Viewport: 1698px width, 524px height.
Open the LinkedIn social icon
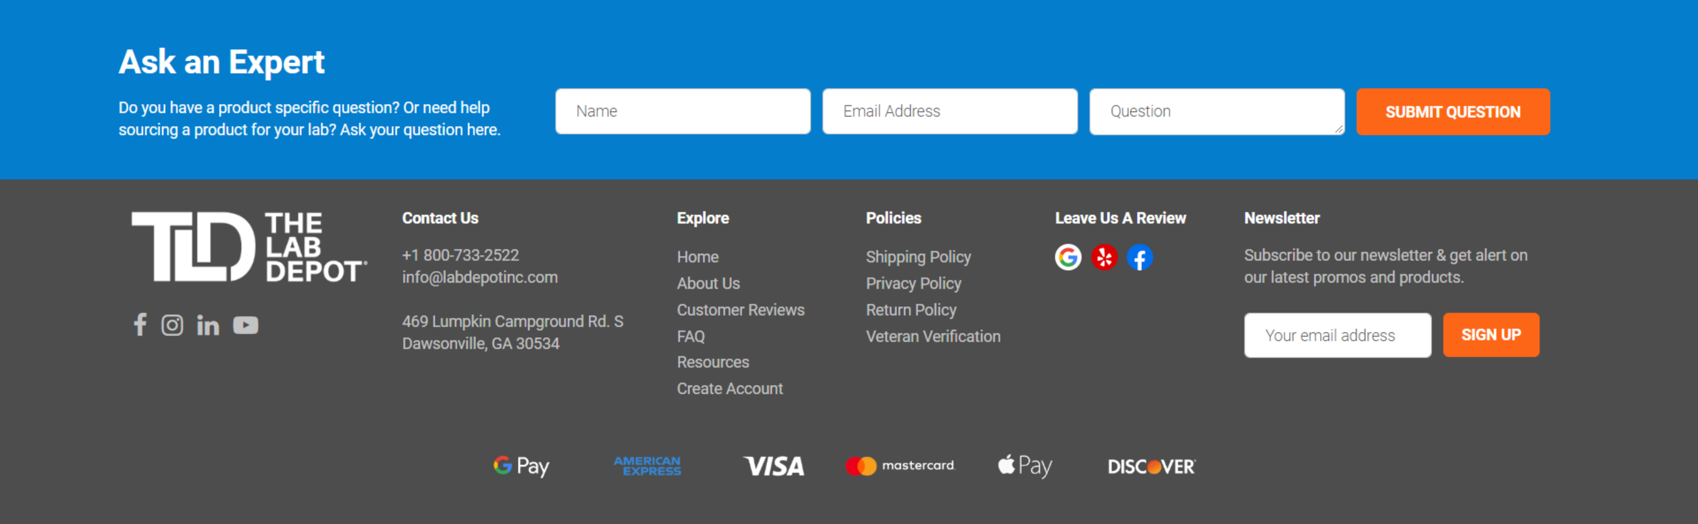click(208, 325)
